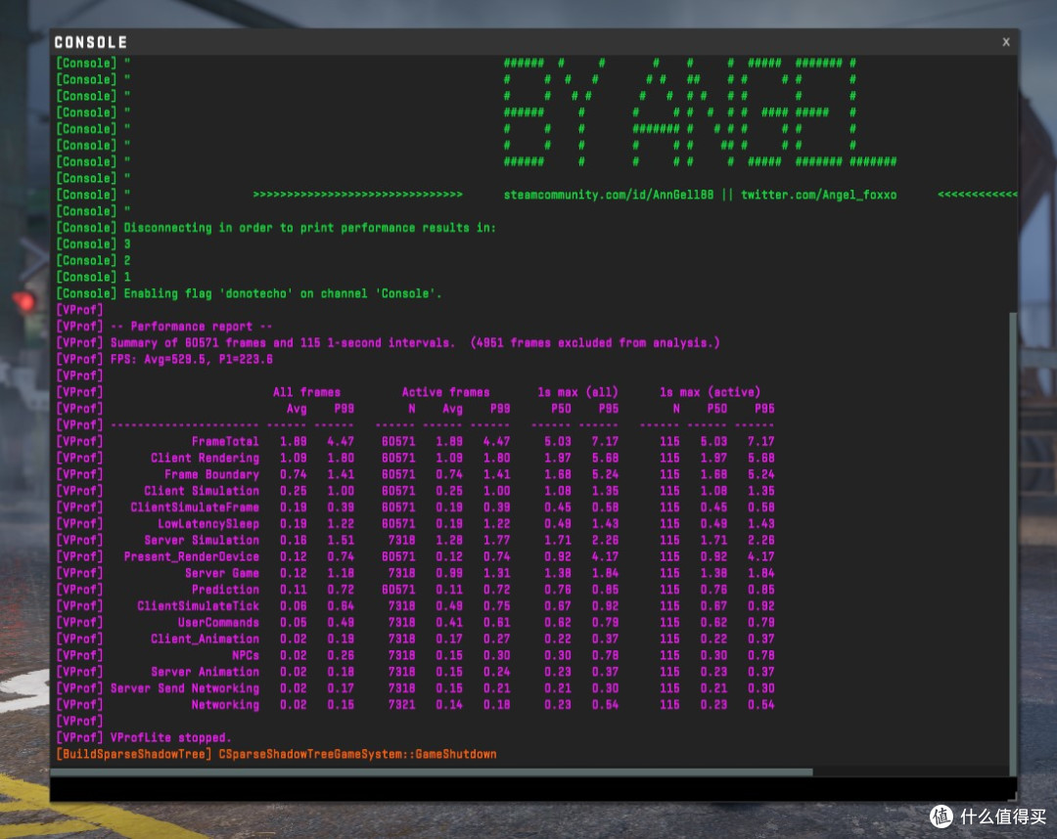Viewport: 1057px width, 839px height.
Task: Click the Networking row label
Action: [225, 704]
